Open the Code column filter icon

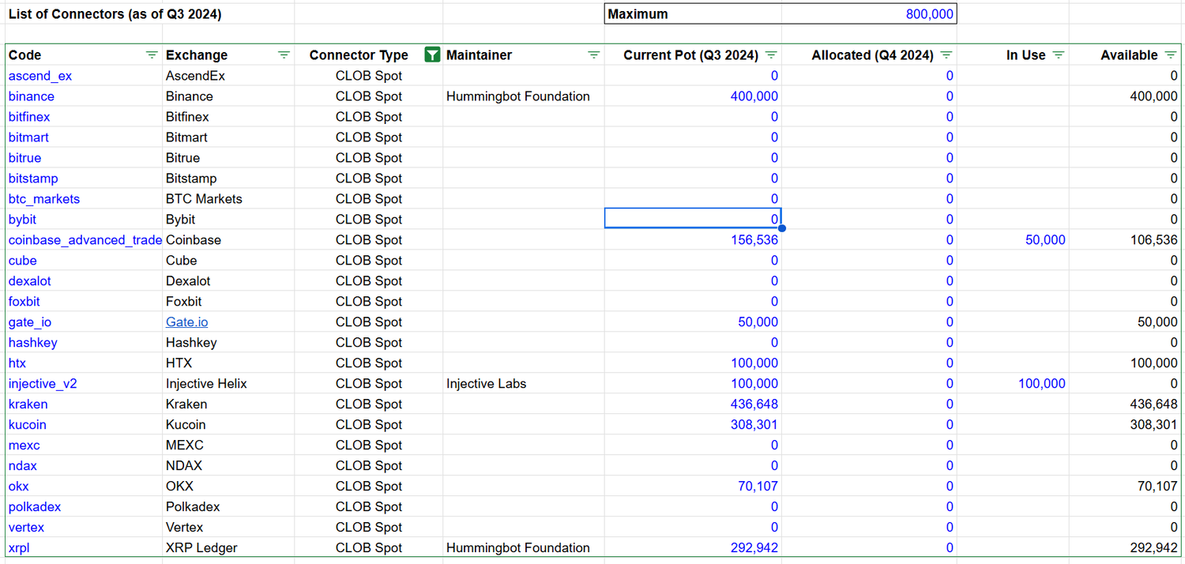click(x=152, y=55)
